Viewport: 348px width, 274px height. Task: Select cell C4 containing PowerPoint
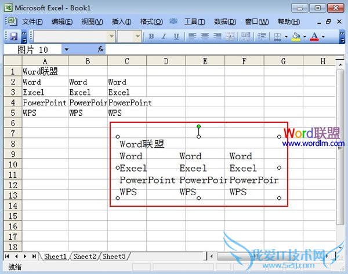pyautogui.click(x=127, y=103)
